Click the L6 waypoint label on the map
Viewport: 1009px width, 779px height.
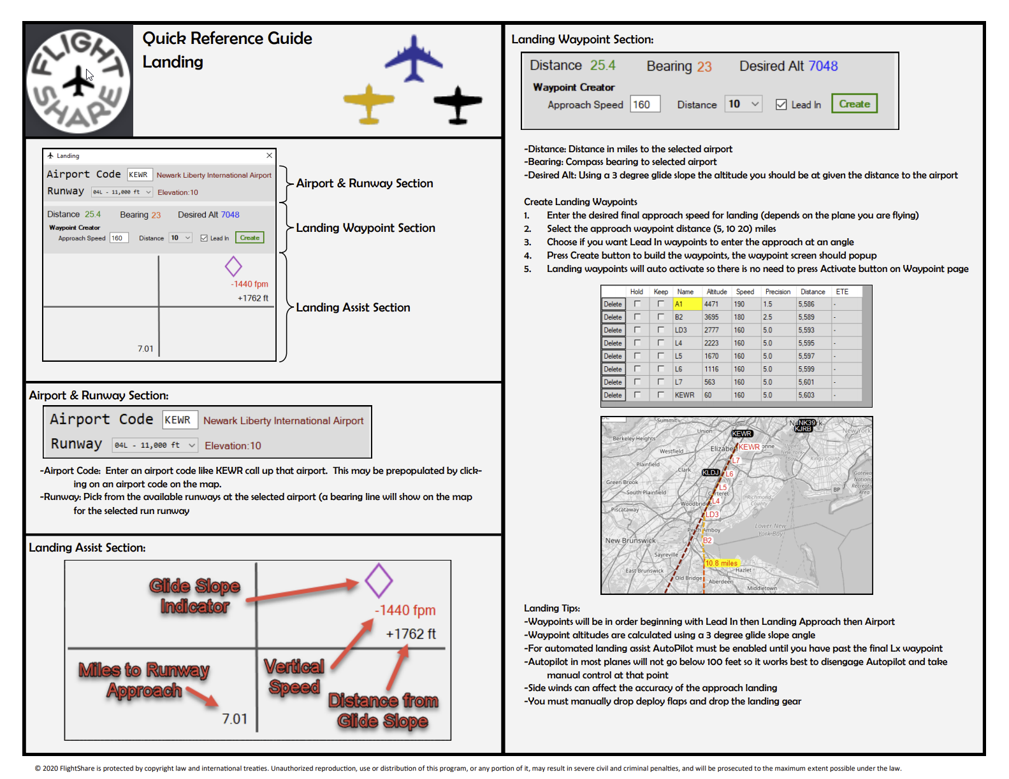pyautogui.click(x=729, y=473)
